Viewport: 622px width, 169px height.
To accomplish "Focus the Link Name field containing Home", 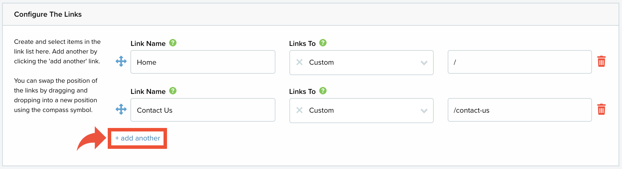I will pyautogui.click(x=203, y=62).
